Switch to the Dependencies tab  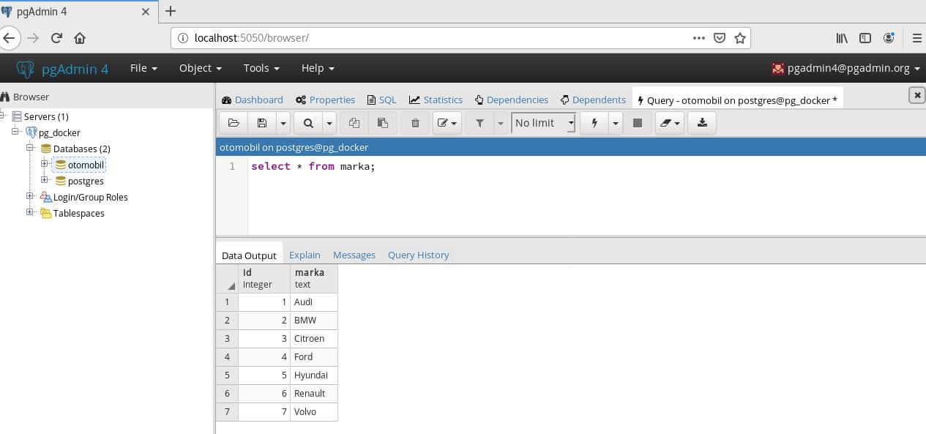click(x=511, y=100)
